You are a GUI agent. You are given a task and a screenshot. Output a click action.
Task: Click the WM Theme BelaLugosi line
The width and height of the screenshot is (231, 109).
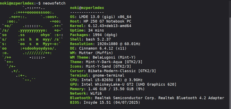tap(103, 57)
